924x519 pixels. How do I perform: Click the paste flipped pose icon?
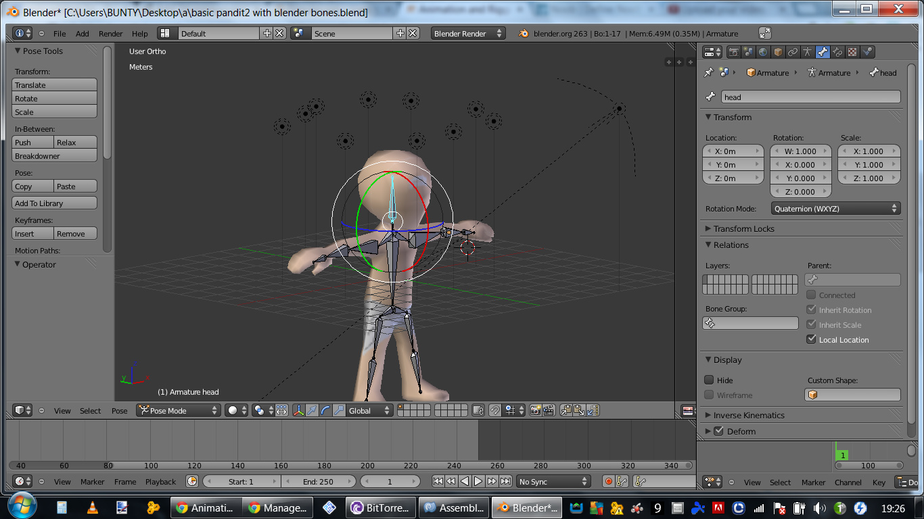click(x=592, y=410)
